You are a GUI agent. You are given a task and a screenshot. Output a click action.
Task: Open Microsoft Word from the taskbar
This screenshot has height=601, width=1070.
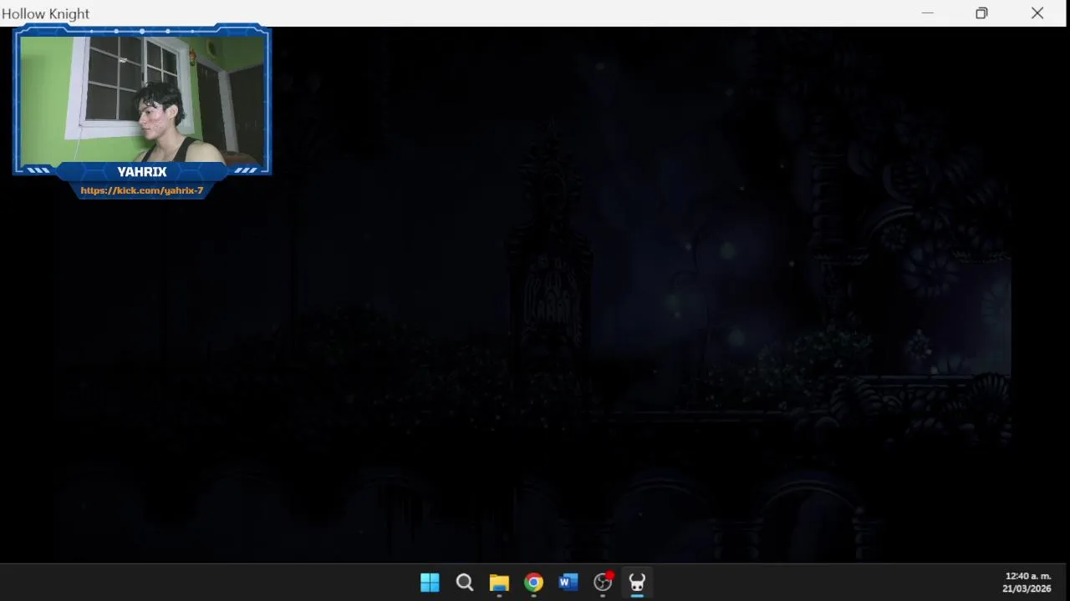tap(568, 583)
